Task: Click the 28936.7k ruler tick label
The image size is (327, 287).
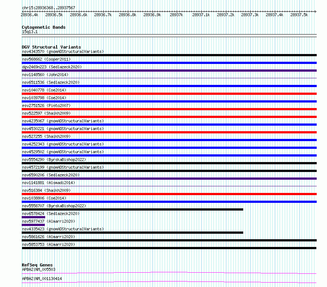Action: 103,15
